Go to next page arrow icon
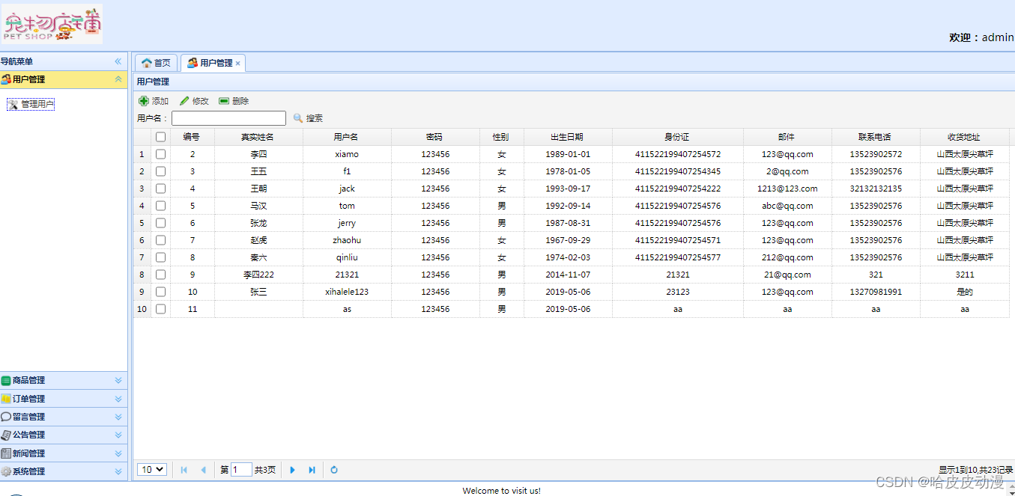 click(293, 470)
